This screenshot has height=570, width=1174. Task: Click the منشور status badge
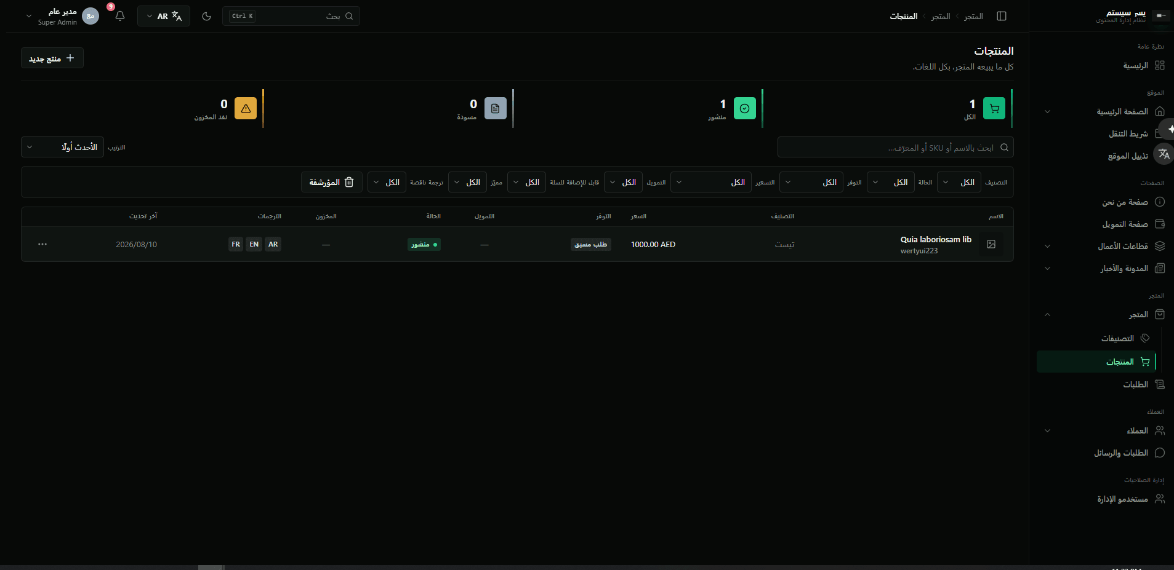point(424,244)
